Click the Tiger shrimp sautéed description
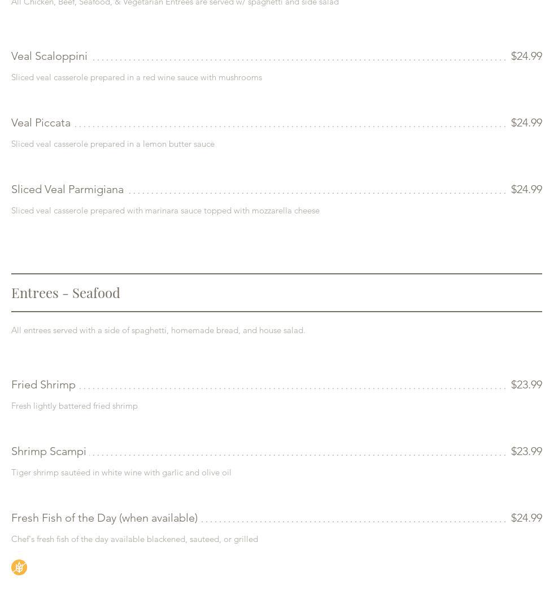545x612 pixels. tap(121, 473)
